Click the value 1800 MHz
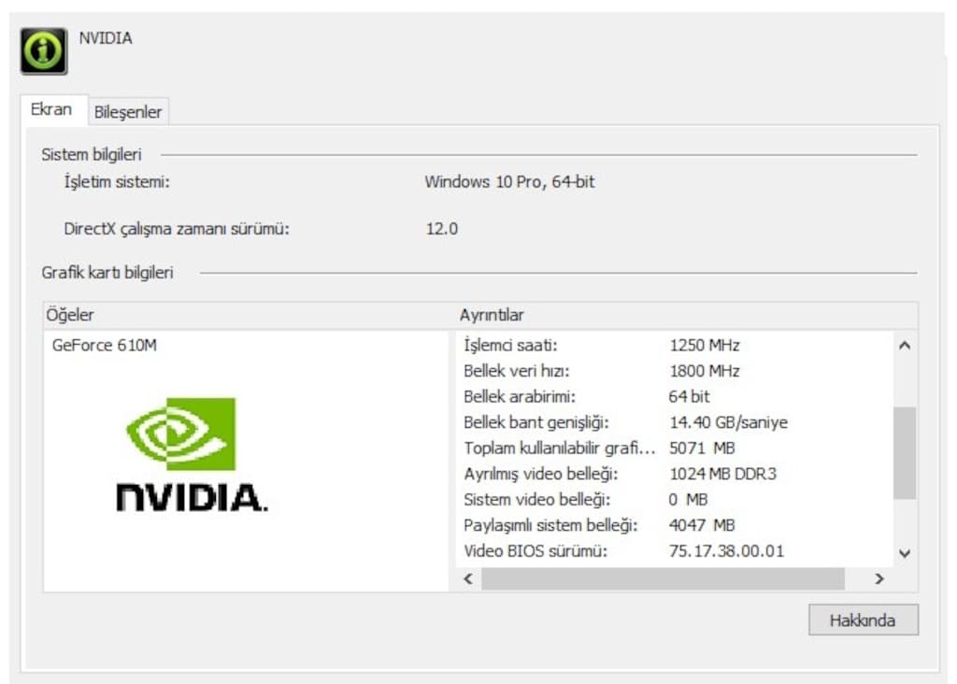 click(x=705, y=371)
